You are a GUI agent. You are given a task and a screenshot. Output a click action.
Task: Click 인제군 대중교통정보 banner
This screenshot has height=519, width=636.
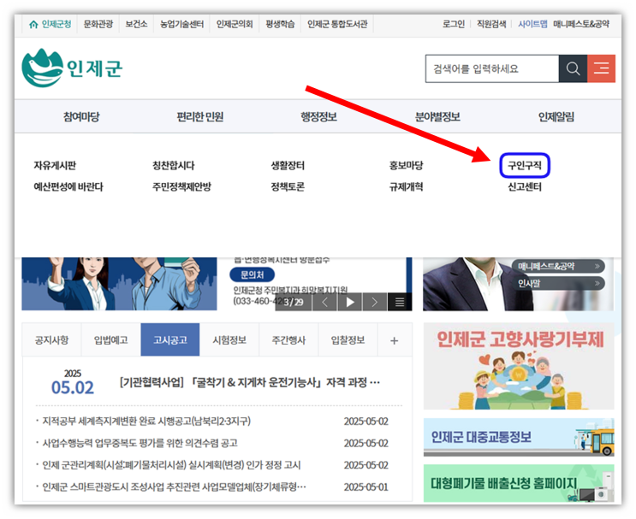pos(519,437)
